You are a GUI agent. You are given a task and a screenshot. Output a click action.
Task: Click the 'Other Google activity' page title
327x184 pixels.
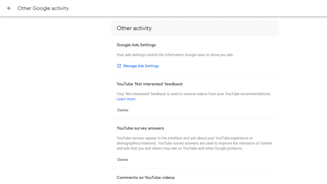[x=43, y=8]
